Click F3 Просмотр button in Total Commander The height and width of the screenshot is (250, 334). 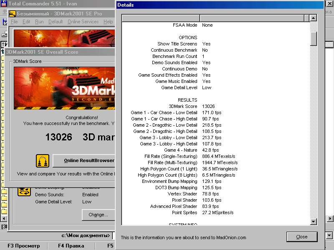(x=24, y=246)
